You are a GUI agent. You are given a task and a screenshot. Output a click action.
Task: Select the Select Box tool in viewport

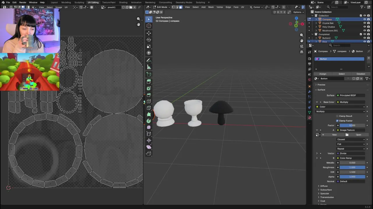click(x=149, y=19)
